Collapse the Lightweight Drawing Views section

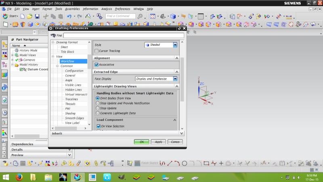point(177,86)
